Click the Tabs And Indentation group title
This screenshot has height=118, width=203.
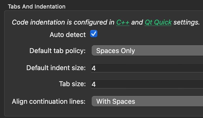point(37,6)
